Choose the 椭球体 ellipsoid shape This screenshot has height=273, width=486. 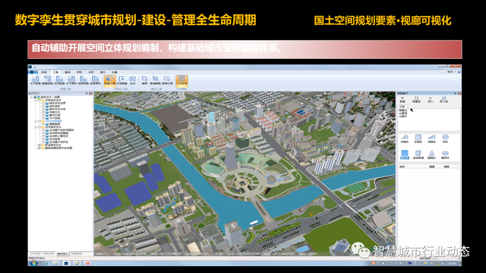click(445, 154)
